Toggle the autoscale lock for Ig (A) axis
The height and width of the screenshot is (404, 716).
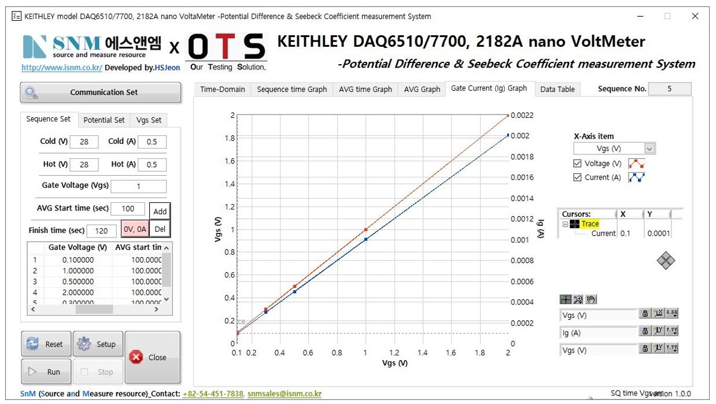pos(644,332)
